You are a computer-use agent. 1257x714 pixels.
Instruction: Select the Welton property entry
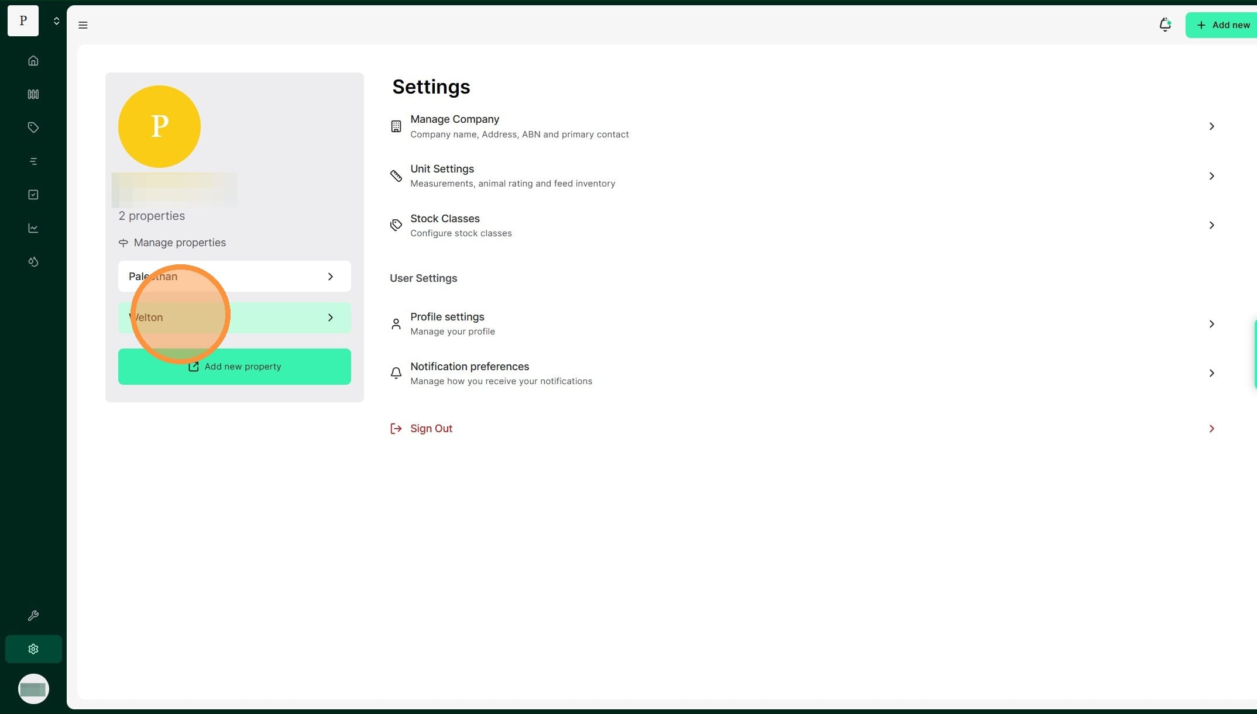[x=234, y=318]
